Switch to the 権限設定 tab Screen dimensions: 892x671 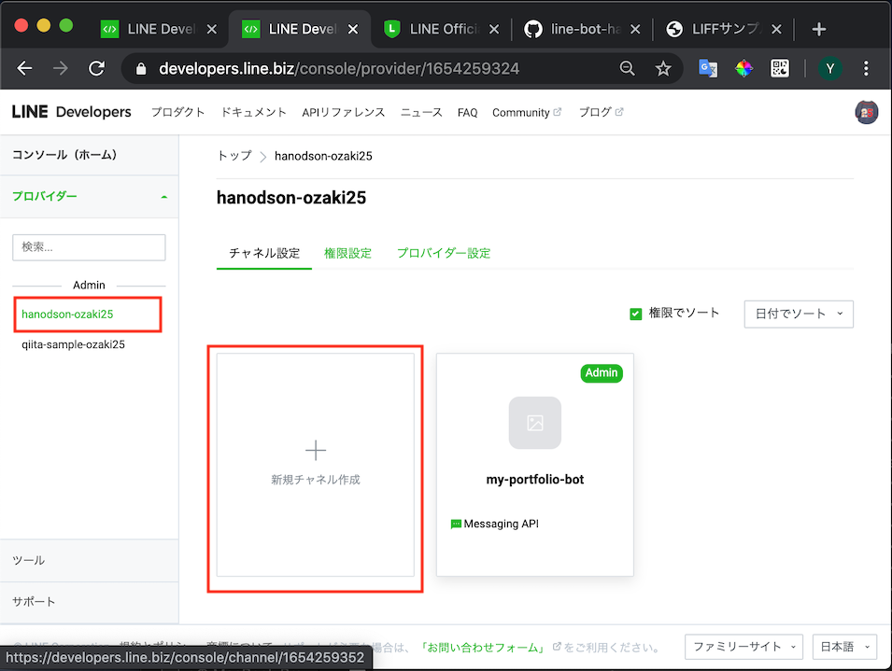[347, 253]
